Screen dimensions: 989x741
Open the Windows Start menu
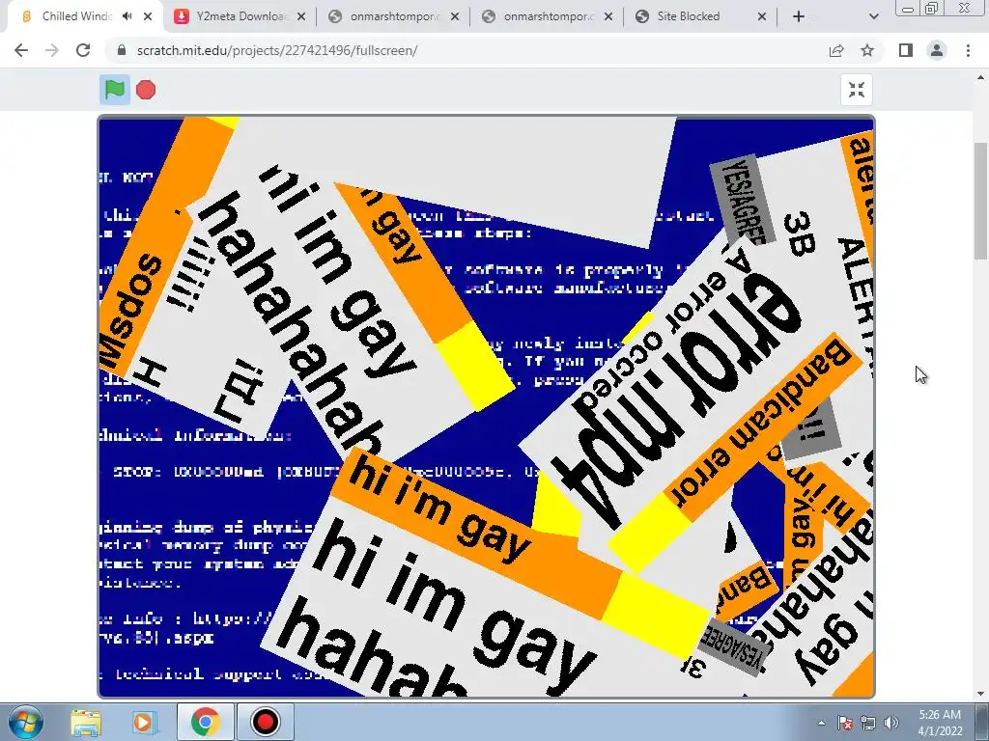pyautogui.click(x=25, y=722)
